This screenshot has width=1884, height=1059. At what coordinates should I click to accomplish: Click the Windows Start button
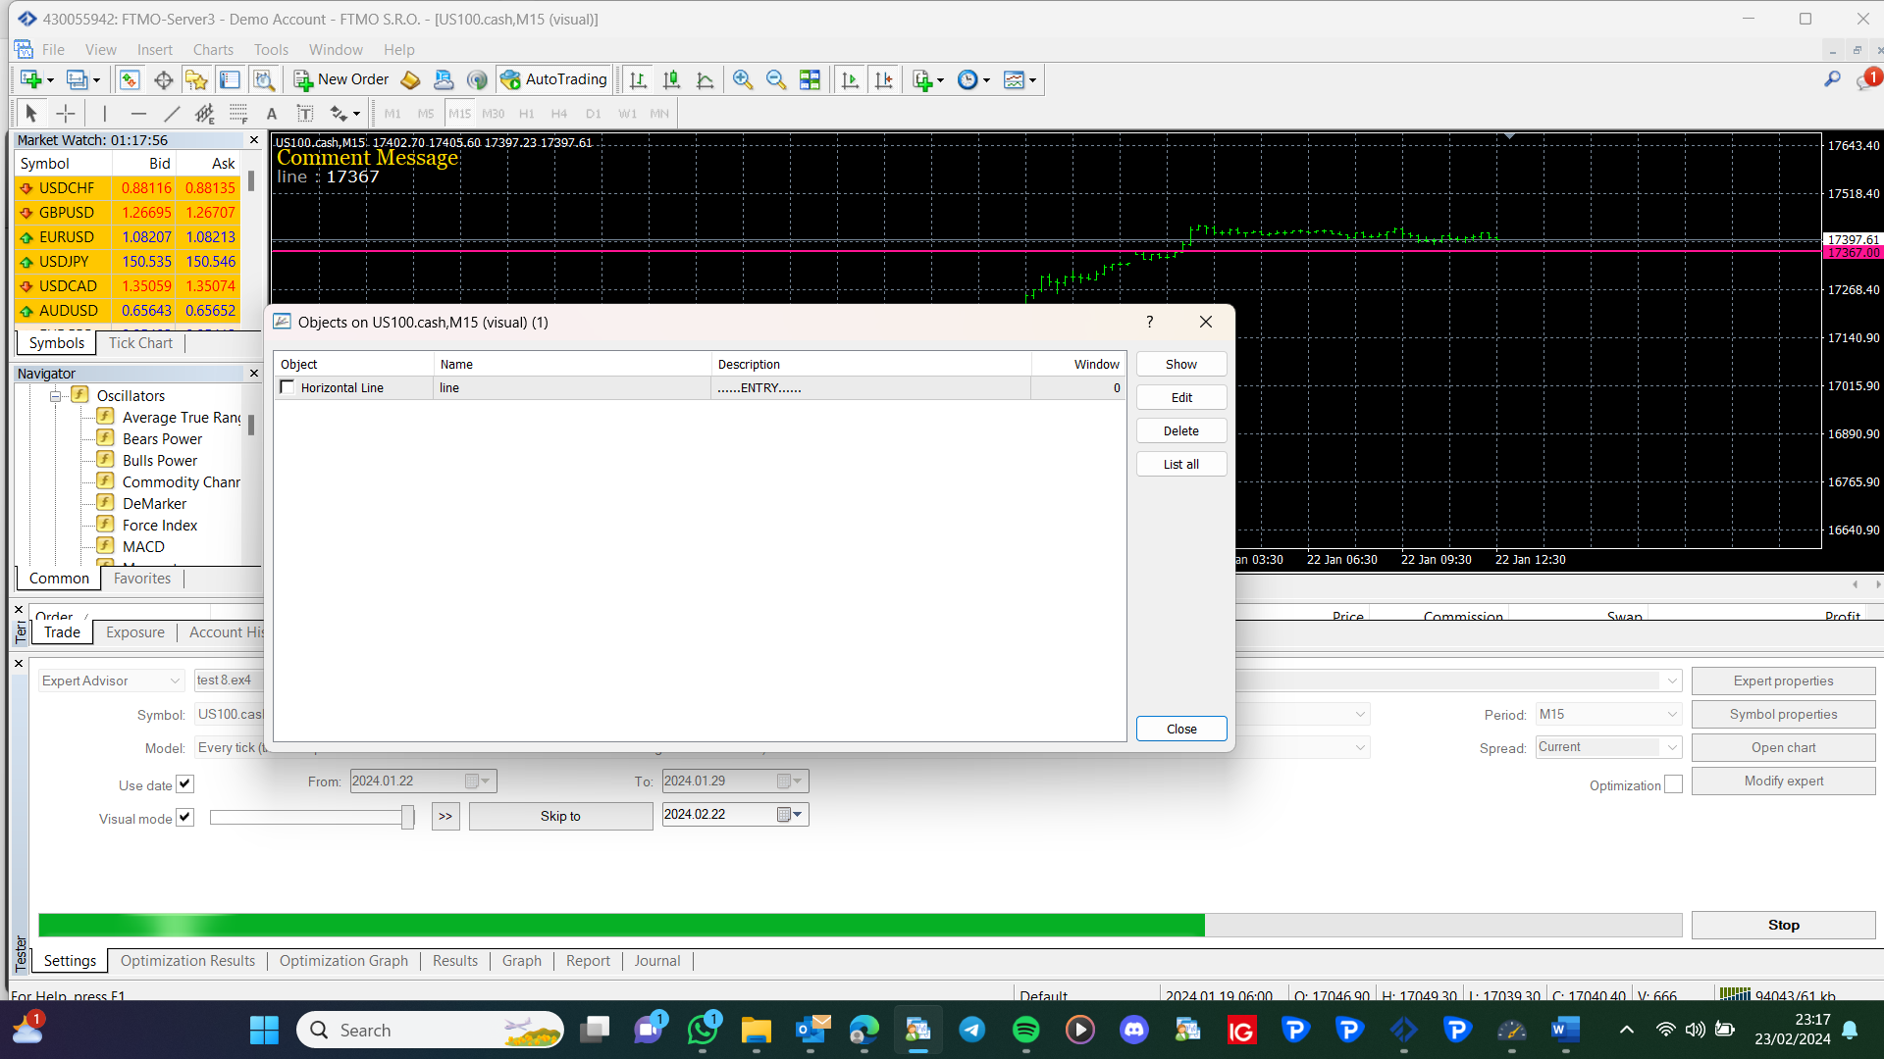pos(264,1030)
